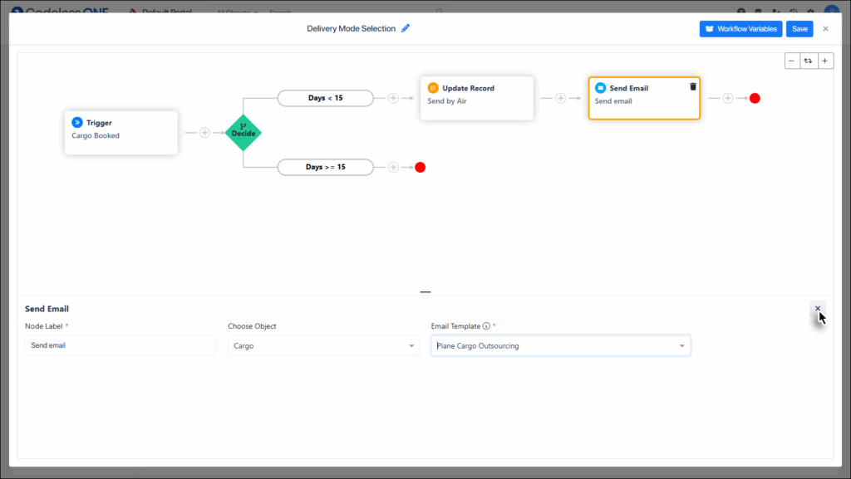Screen dimensions: 851x479
Task: Click the pencil icon to rename the workflow
Action: click(406, 28)
